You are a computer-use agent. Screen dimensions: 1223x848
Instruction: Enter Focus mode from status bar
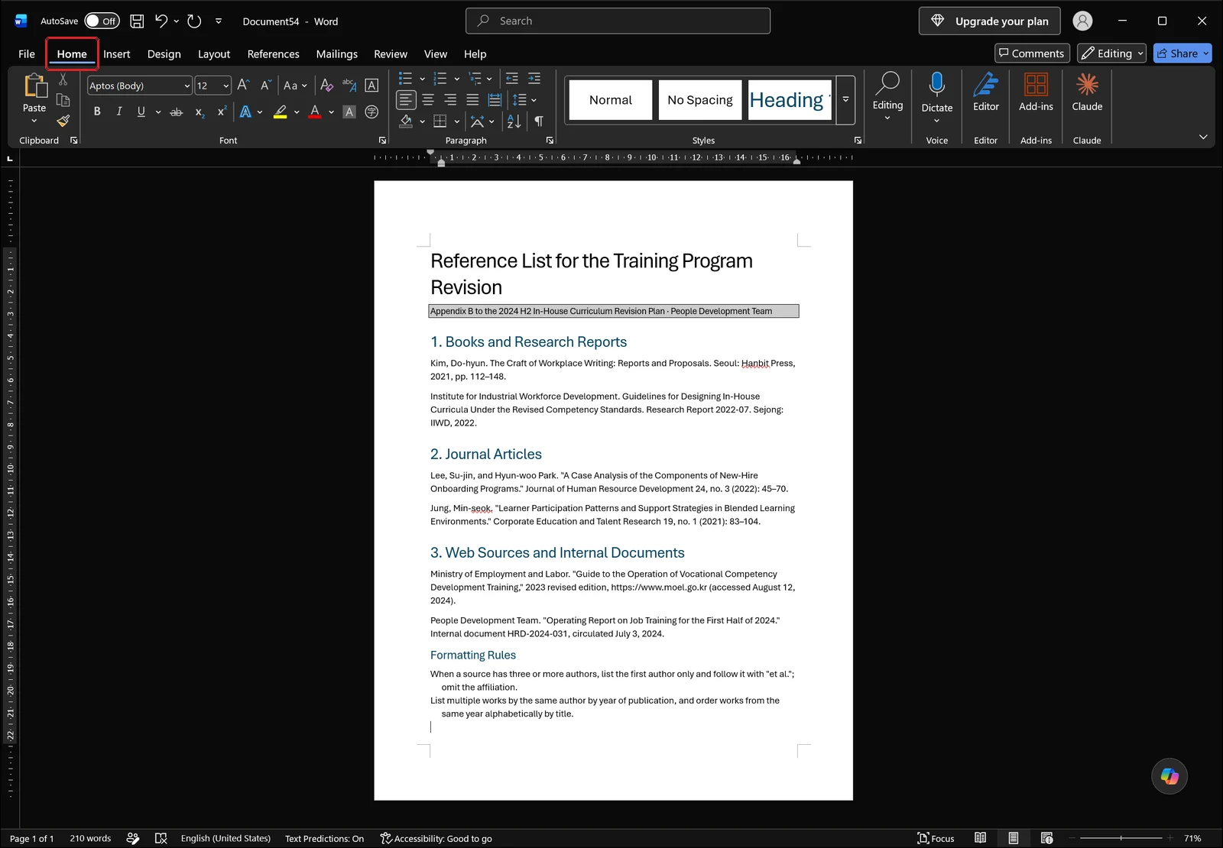[936, 838]
